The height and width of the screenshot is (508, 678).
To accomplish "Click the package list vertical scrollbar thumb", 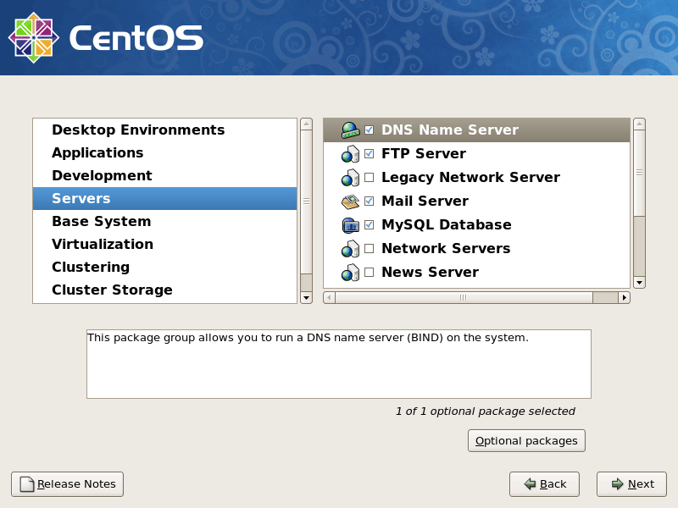I will (x=639, y=173).
